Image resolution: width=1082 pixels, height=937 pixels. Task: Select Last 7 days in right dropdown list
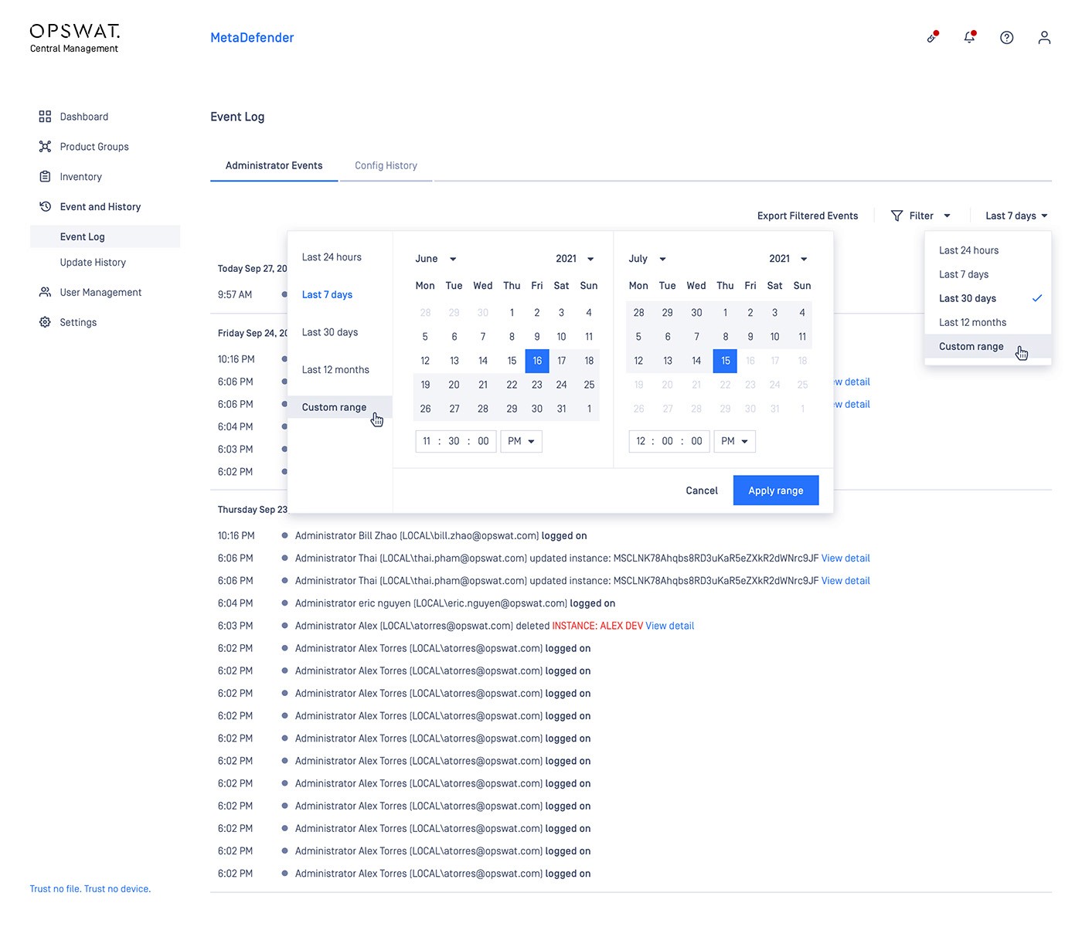coord(988,274)
